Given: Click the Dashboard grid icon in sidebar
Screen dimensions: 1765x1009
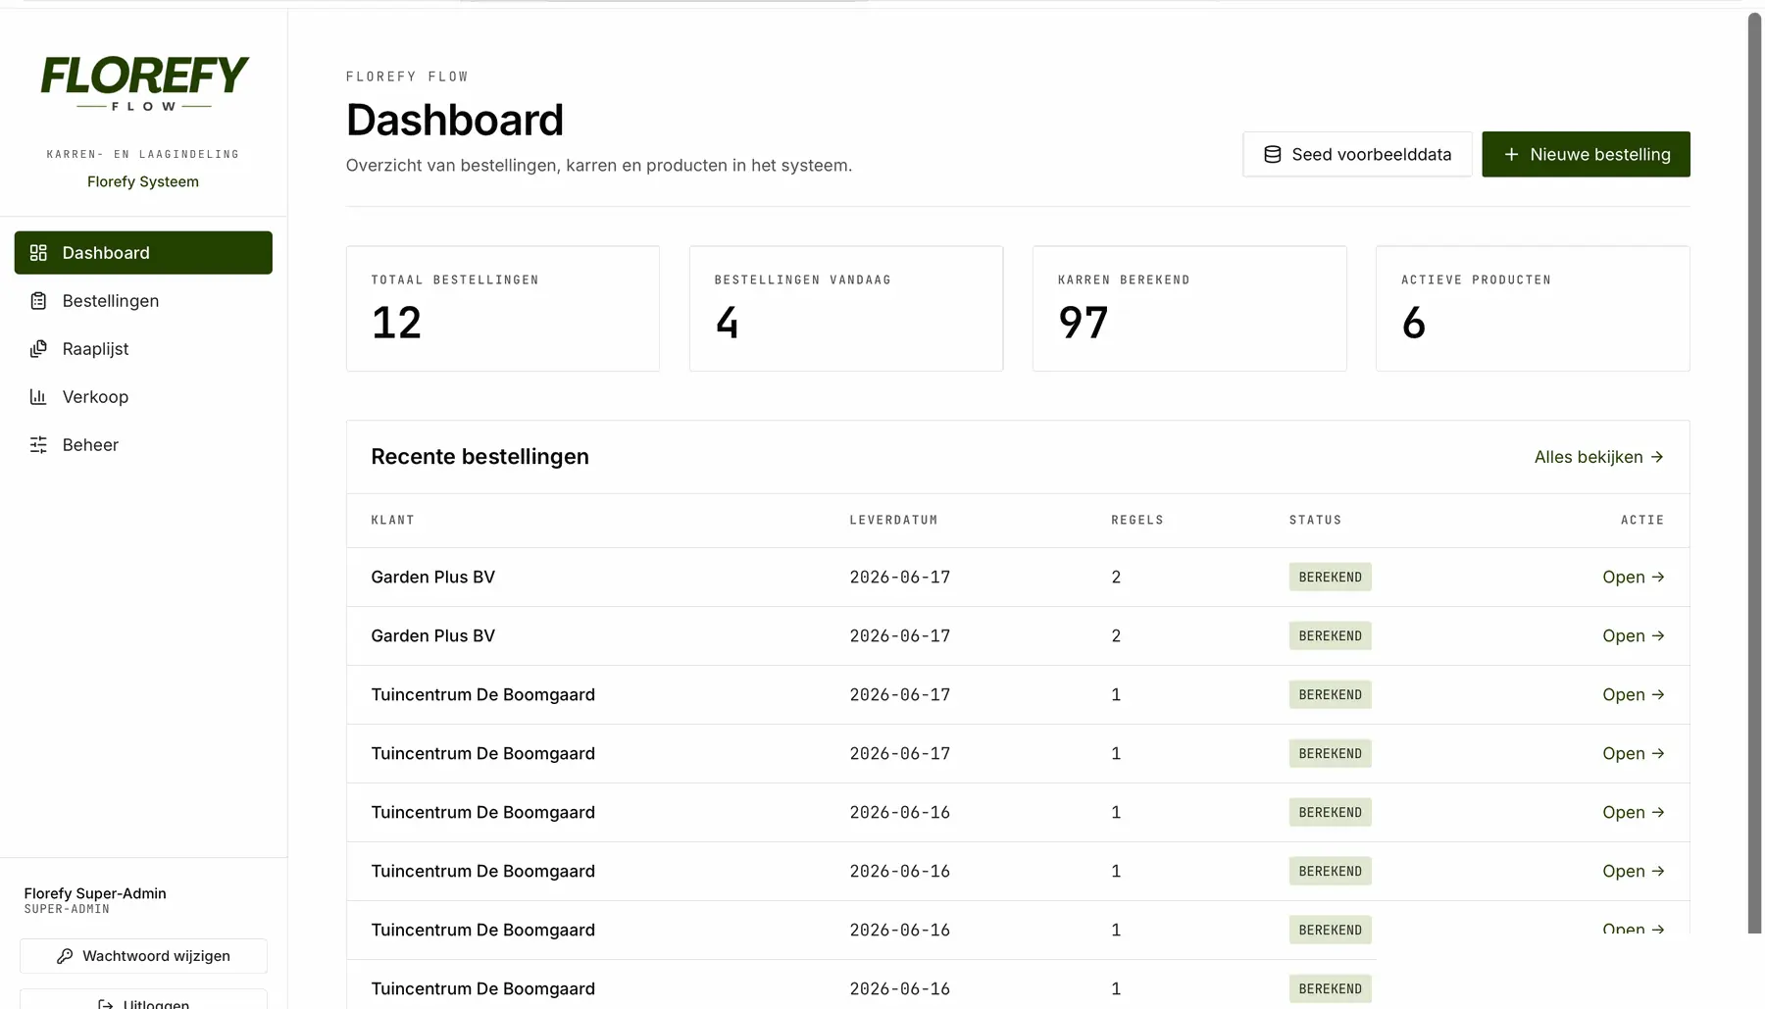Looking at the screenshot, I should pos(38,253).
